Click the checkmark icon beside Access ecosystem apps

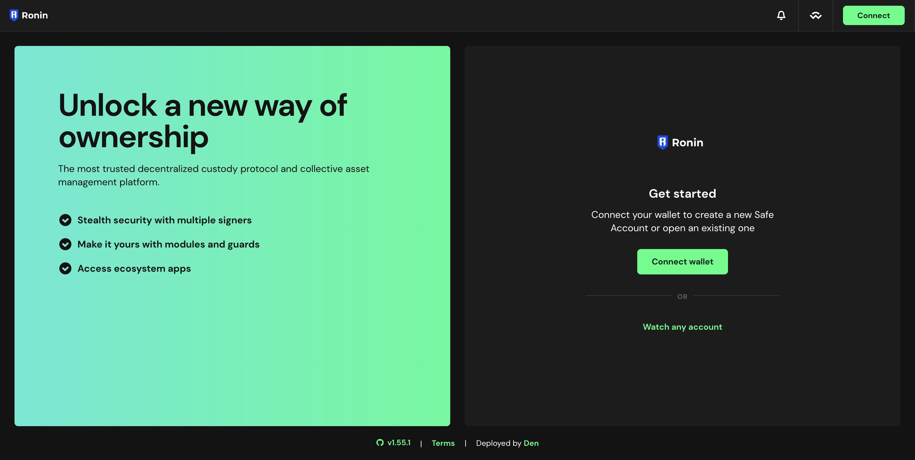(65, 268)
